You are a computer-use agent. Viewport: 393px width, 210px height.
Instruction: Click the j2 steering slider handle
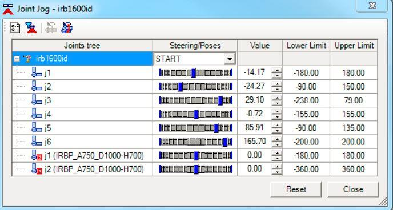(x=180, y=87)
